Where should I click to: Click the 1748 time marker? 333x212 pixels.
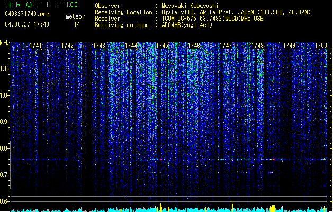click(x=257, y=46)
